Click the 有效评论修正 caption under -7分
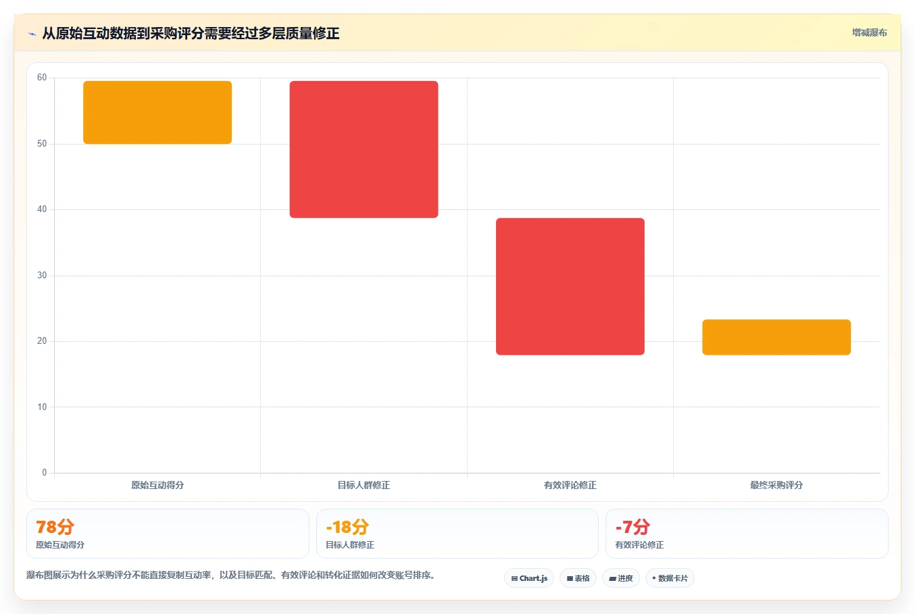The height and width of the screenshot is (614, 915). pyautogui.click(x=639, y=544)
